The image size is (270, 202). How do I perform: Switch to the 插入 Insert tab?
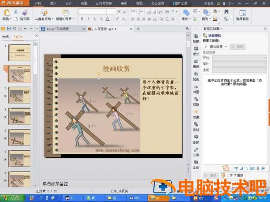tap(53, 3)
